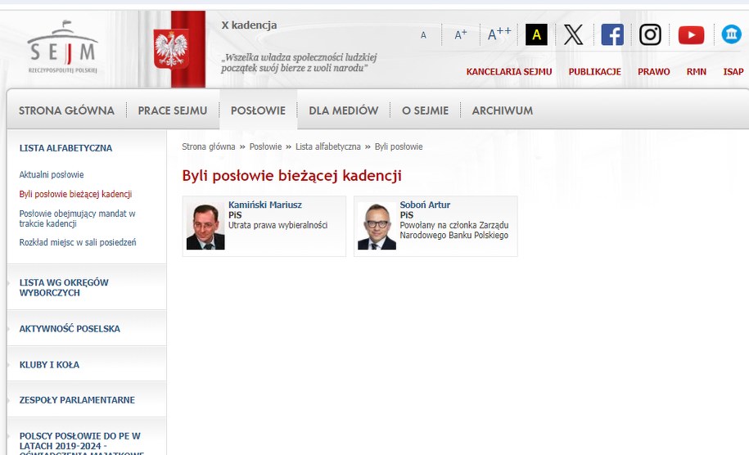749x455 pixels.
Task: Open Kamiński Mariusz profile name link
Action: 264,205
